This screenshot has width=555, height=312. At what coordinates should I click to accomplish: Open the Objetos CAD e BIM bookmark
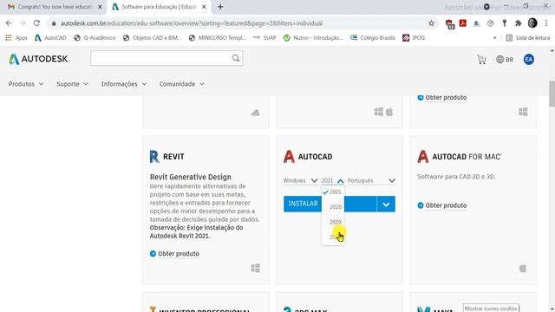click(152, 38)
